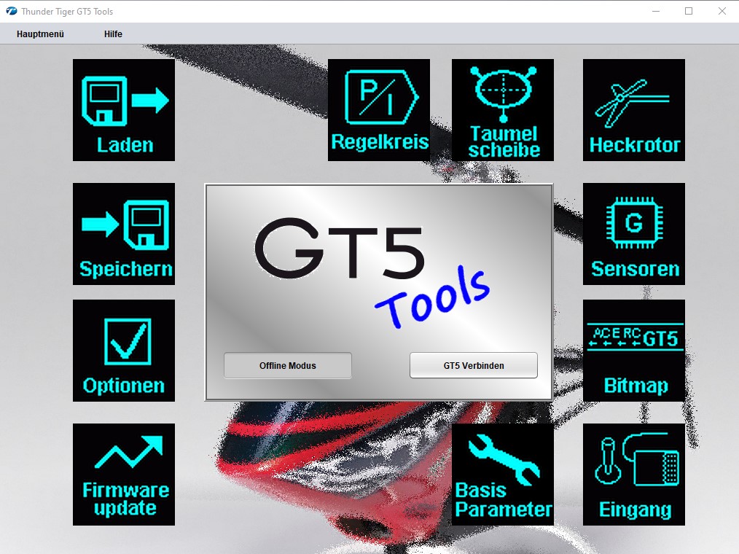Click the Thunder Tiger title bar app icon
This screenshot has width=739, height=554.
click(x=12, y=12)
